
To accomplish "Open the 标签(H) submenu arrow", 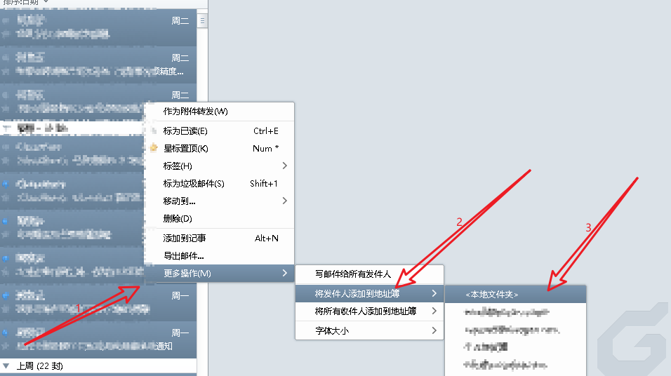I will tap(284, 166).
